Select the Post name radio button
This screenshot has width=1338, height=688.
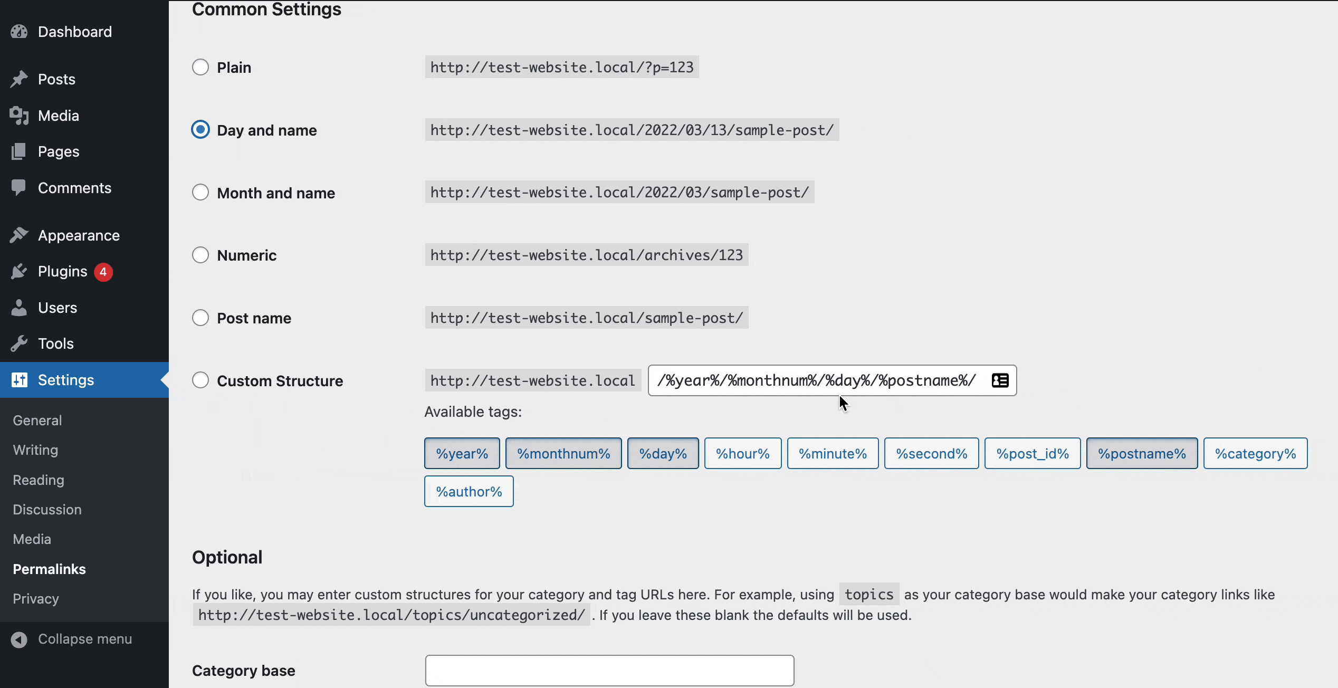(200, 319)
